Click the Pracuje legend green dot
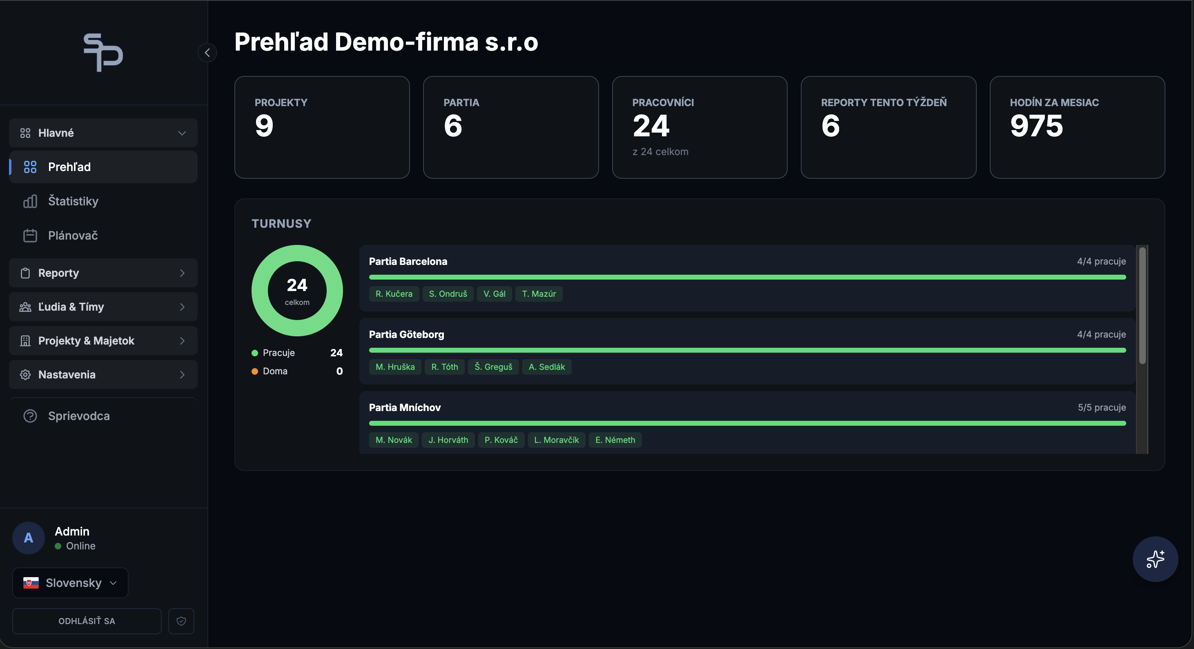This screenshot has height=649, width=1194. click(254, 353)
